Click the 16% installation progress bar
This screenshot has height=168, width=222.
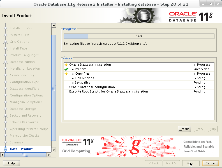pyautogui.click(x=139, y=36)
